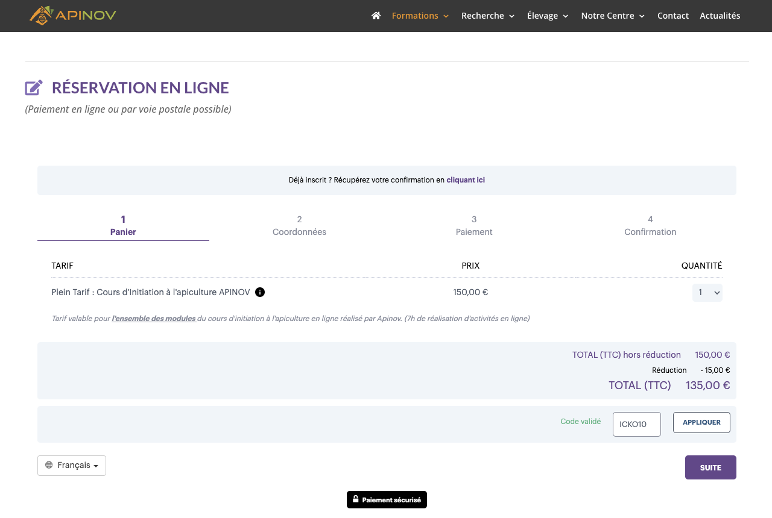Expand the Recherche menu
This screenshot has height=518, width=772.
pyautogui.click(x=488, y=16)
